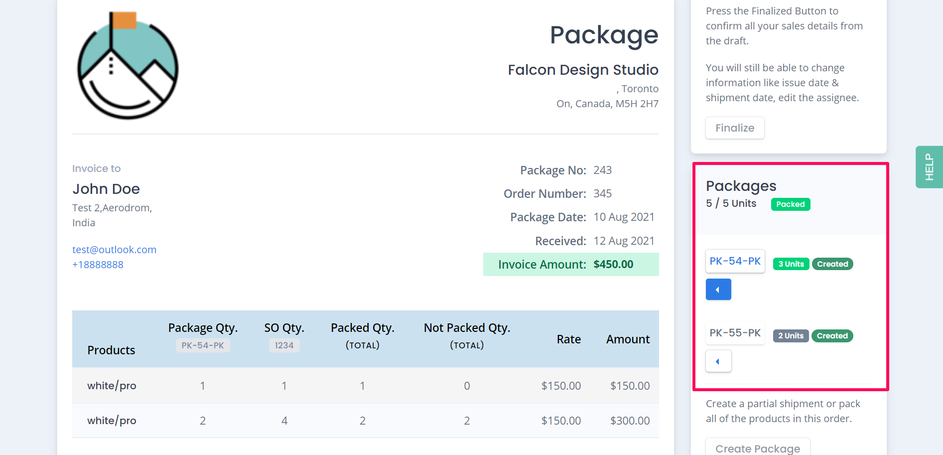This screenshot has height=455, width=943.
Task: Select the first white/pro product row
Action: pos(365,386)
